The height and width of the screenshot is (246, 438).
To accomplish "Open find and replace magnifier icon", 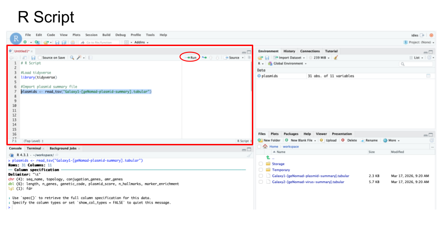I will click(72, 58).
